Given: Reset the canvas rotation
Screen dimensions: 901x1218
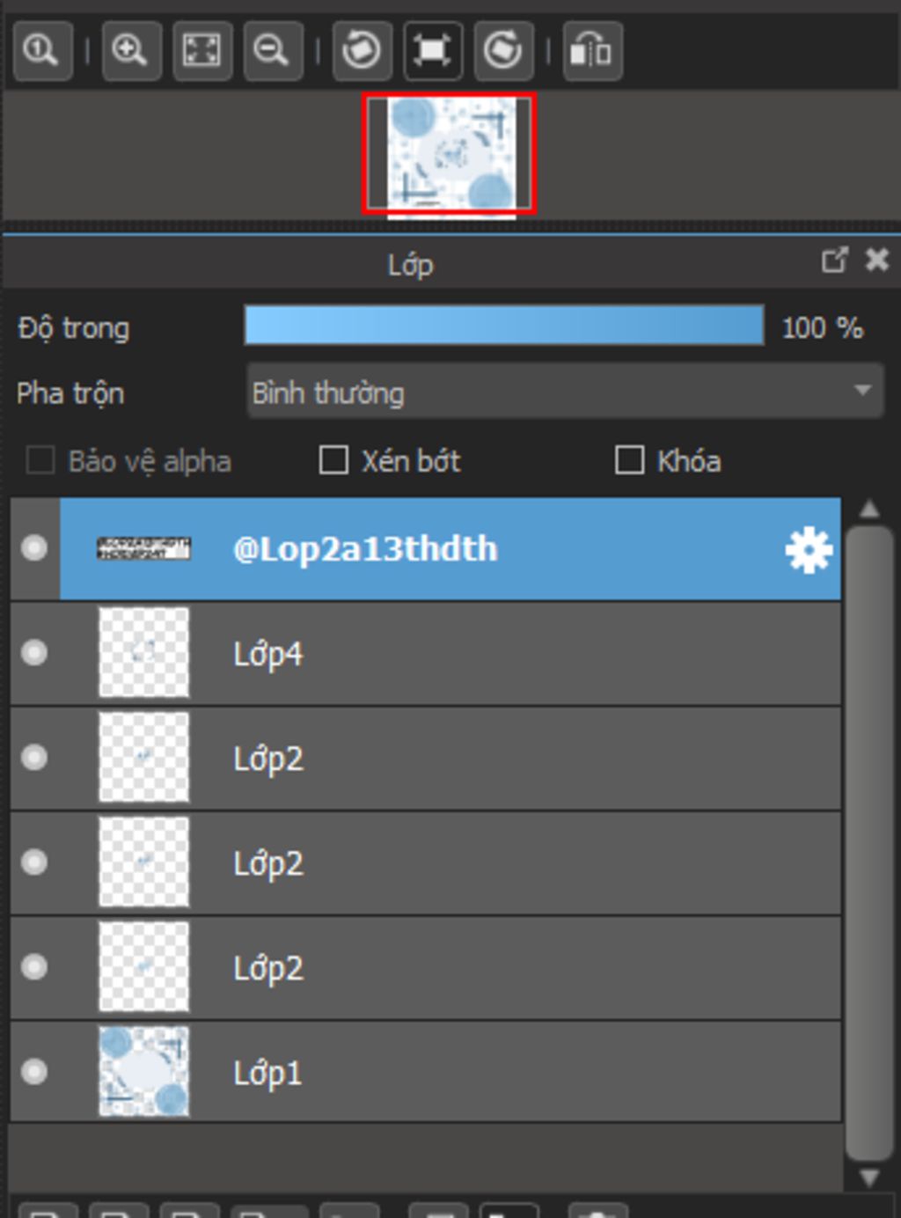Looking at the screenshot, I should click(x=432, y=50).
